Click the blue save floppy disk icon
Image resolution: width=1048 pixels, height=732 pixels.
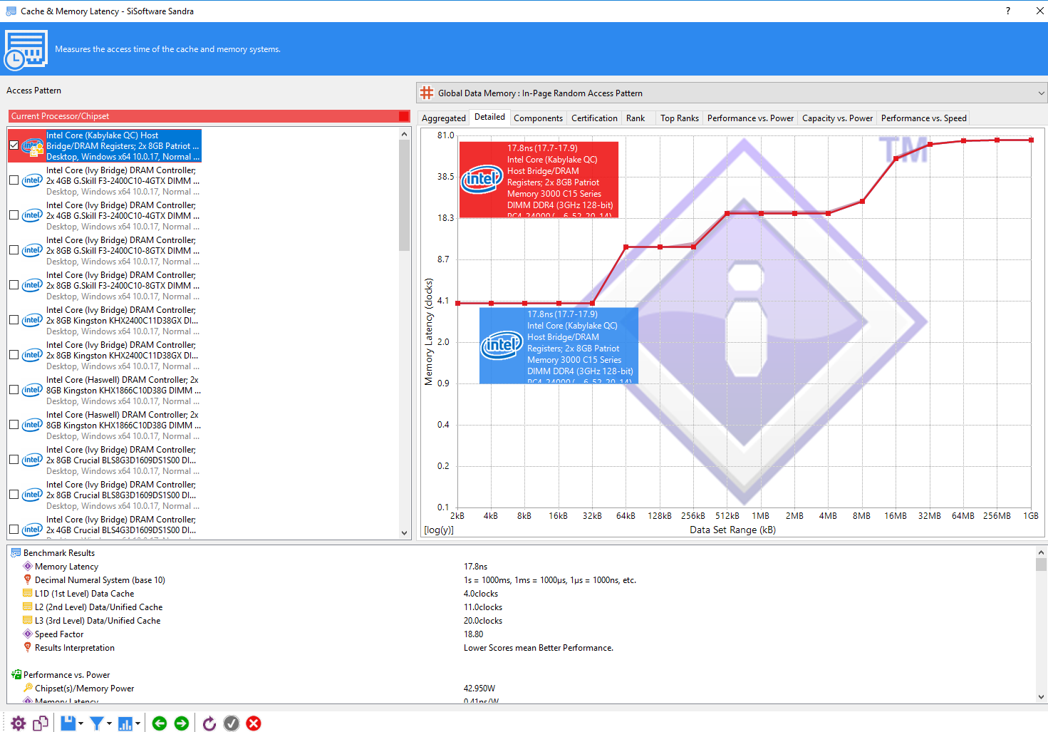(x=68, y=723)
